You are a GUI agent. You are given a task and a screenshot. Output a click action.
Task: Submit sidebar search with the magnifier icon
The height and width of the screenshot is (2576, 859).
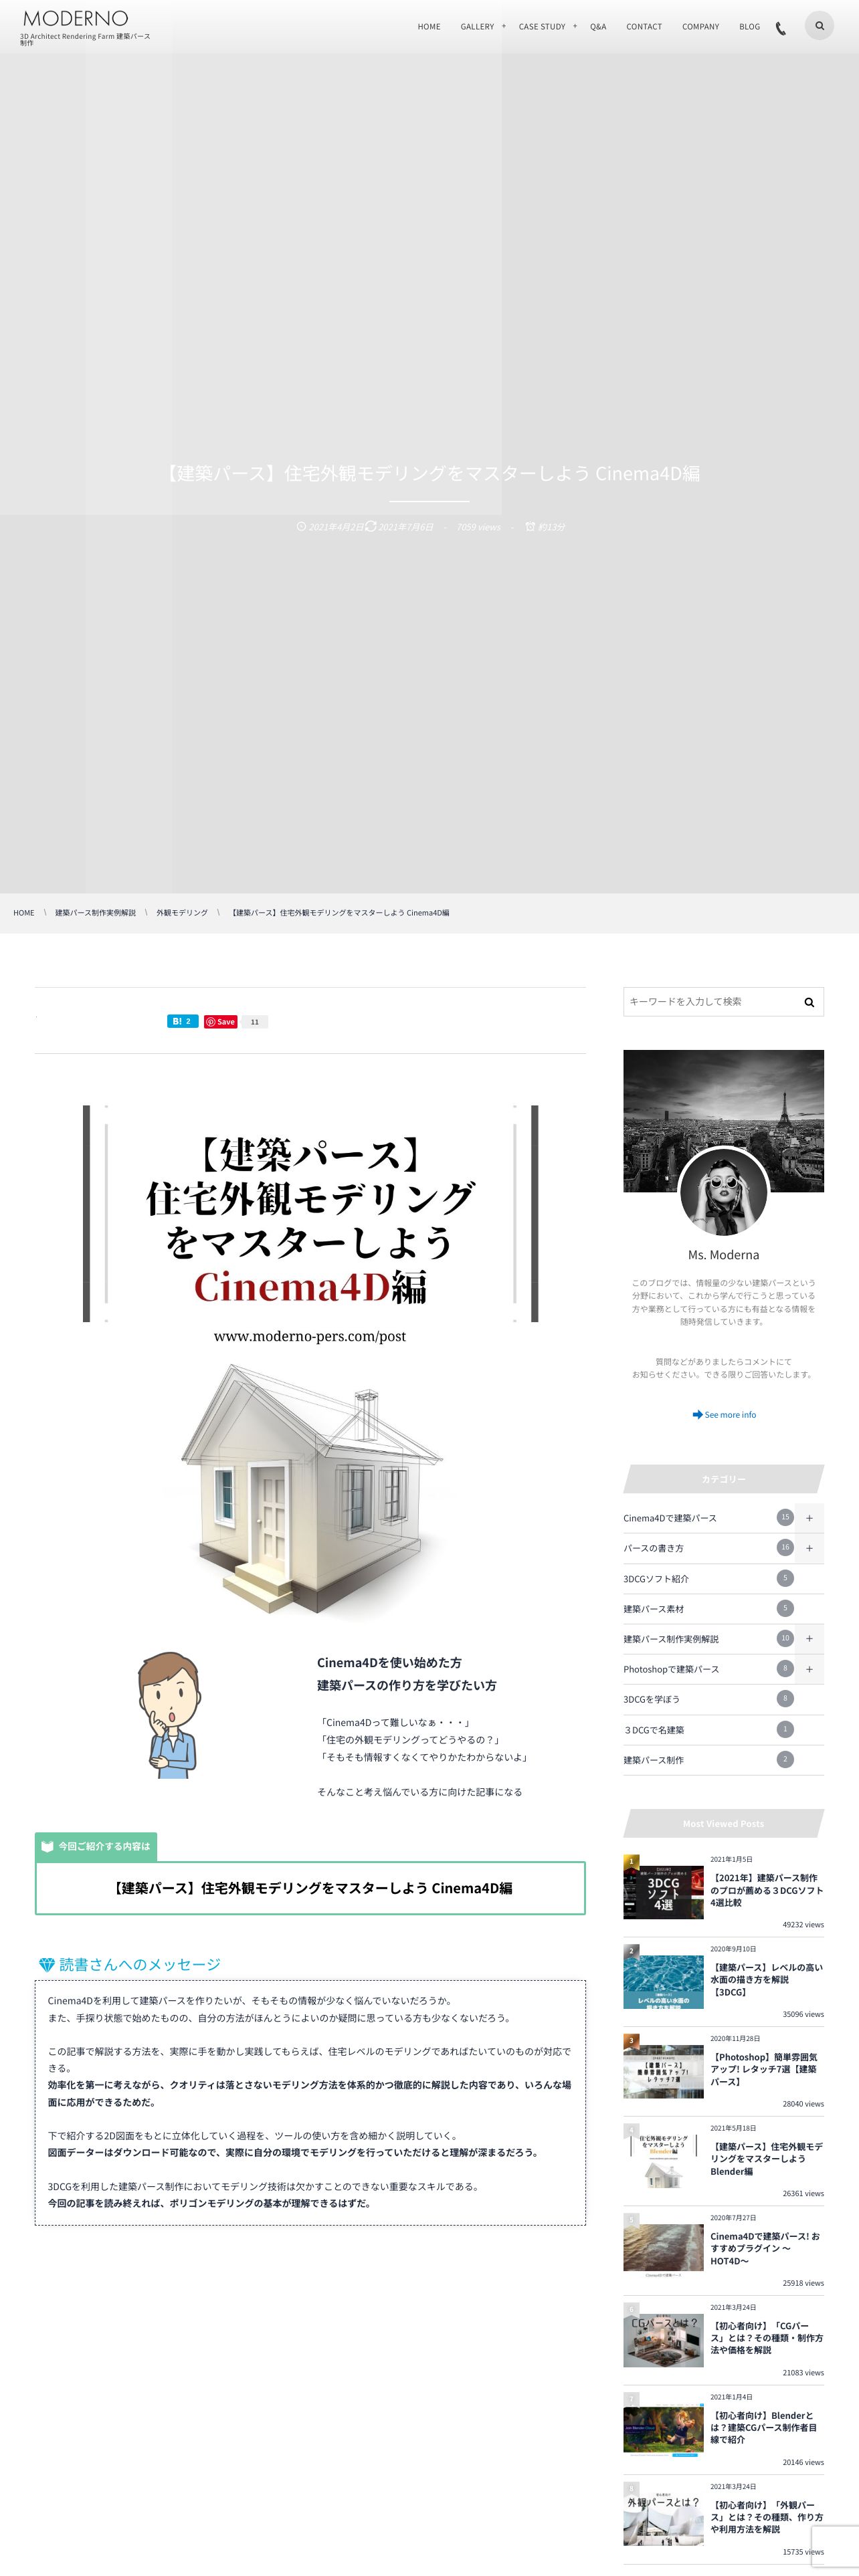pos(809,1002)
